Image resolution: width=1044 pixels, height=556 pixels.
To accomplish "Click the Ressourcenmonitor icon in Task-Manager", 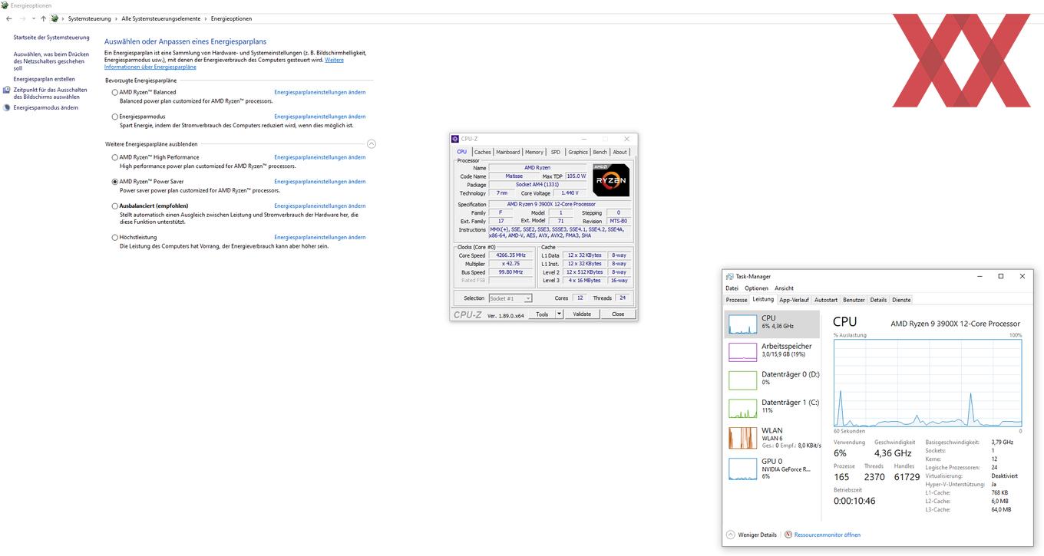I will tap(788, 535).
